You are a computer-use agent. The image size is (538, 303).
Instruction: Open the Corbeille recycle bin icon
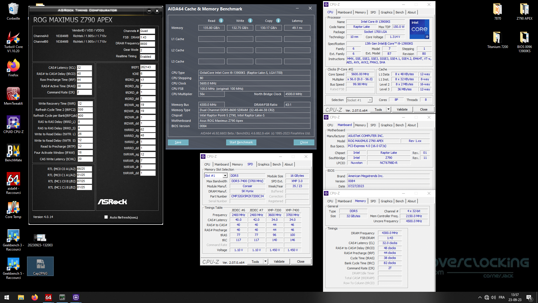13,12
